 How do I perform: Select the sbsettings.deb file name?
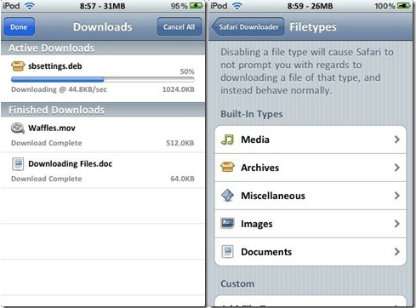click(55, 66)
